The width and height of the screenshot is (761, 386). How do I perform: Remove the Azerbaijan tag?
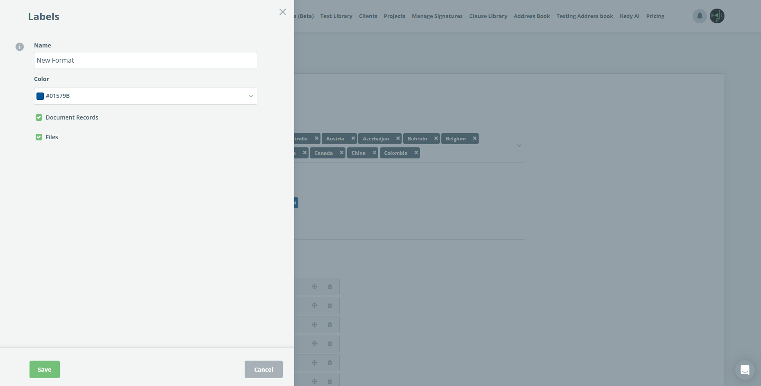click(x=398, y=138)
